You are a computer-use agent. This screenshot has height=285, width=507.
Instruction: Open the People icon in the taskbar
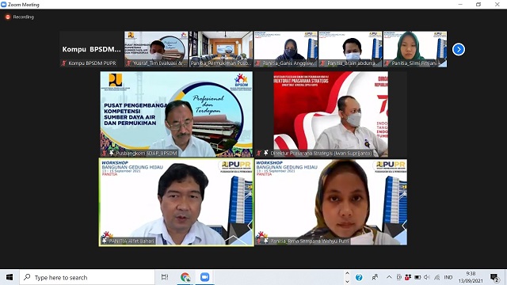click(x=375, y=277)
